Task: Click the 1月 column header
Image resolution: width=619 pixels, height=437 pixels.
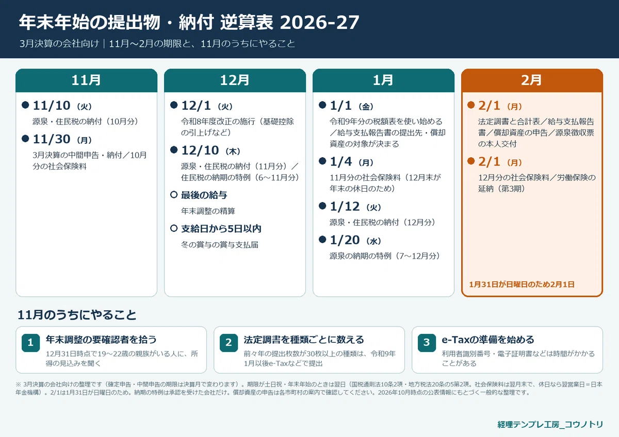Action: [x=383, y=80]
